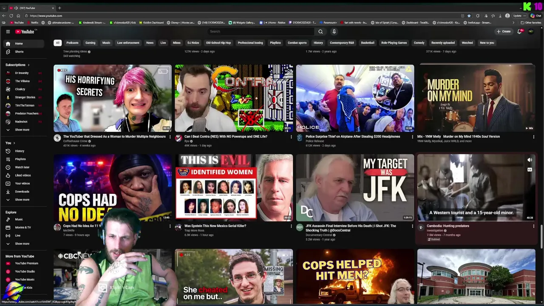This screenshot has height=306, width=544.
Task: Open Downloads in the sidebar
Action: (25, 191)
